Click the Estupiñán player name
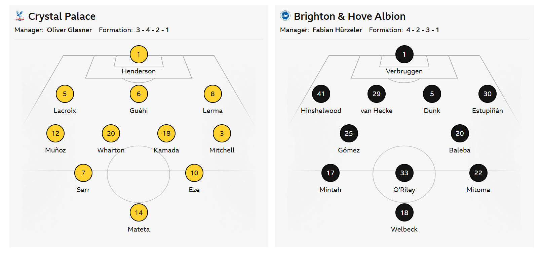542x253 pixels. click(x=487, y=111)
